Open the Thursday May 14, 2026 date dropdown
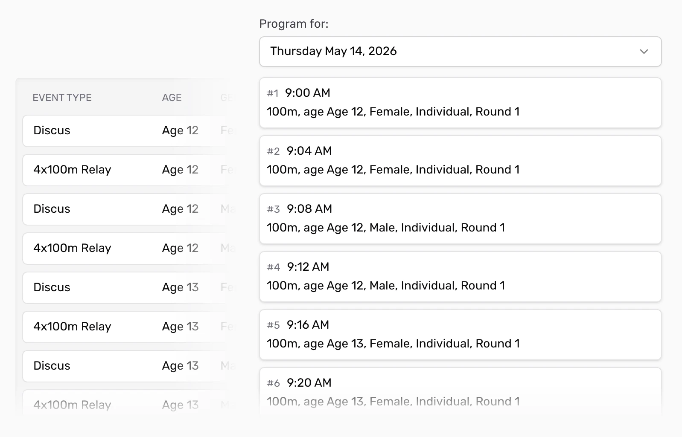The image size is (682, 437). (x=460, y=52)
